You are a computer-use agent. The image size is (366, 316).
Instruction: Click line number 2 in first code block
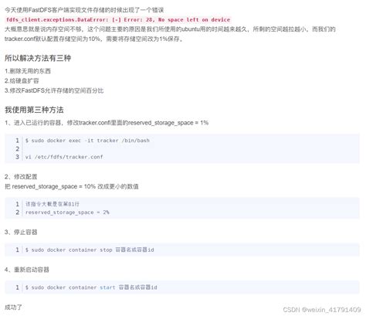pos(17,149)
